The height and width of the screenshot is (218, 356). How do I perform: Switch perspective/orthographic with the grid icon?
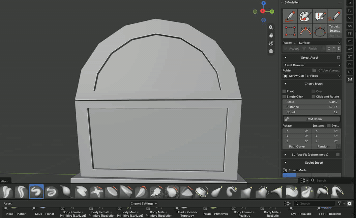click(x=271, y=51)
